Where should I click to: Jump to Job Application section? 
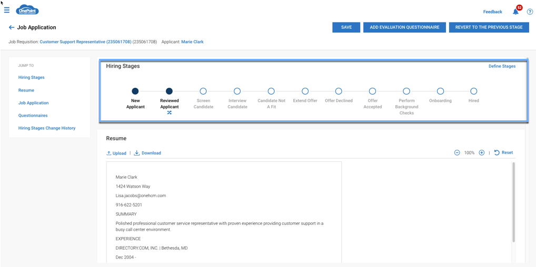coord(34,103)
